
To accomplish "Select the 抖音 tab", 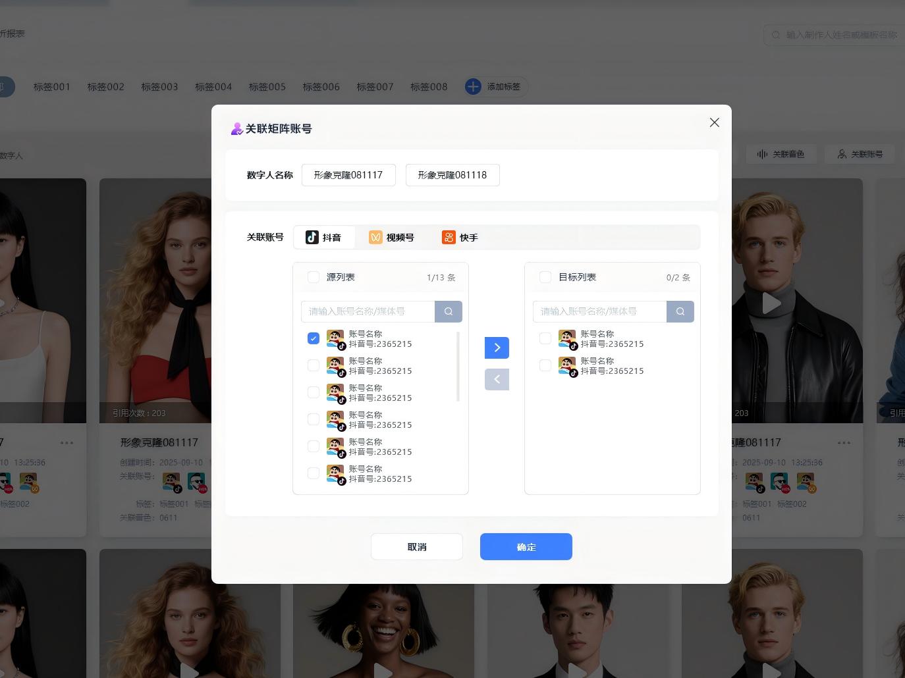I will [x=323, y=238].
